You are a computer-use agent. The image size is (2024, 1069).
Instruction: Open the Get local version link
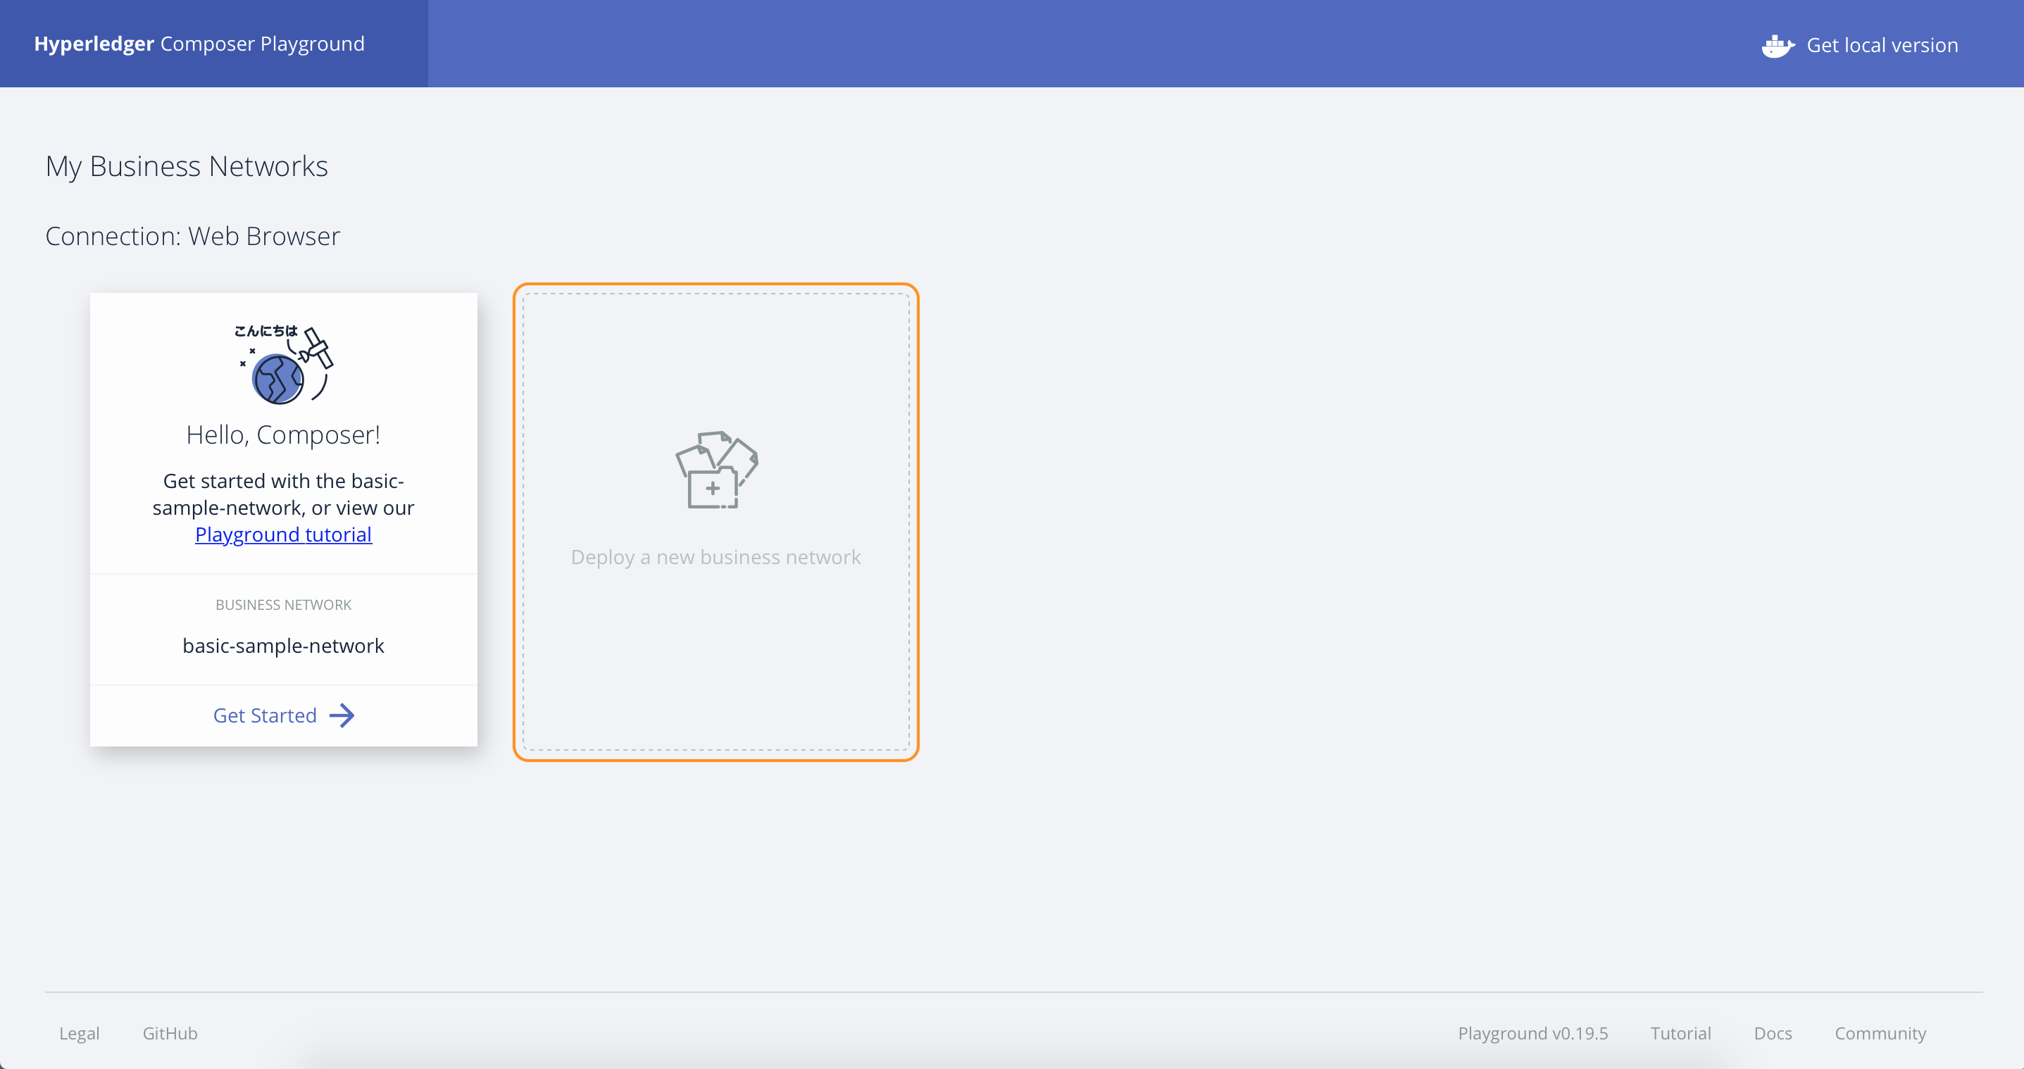tap(1881, 46)
